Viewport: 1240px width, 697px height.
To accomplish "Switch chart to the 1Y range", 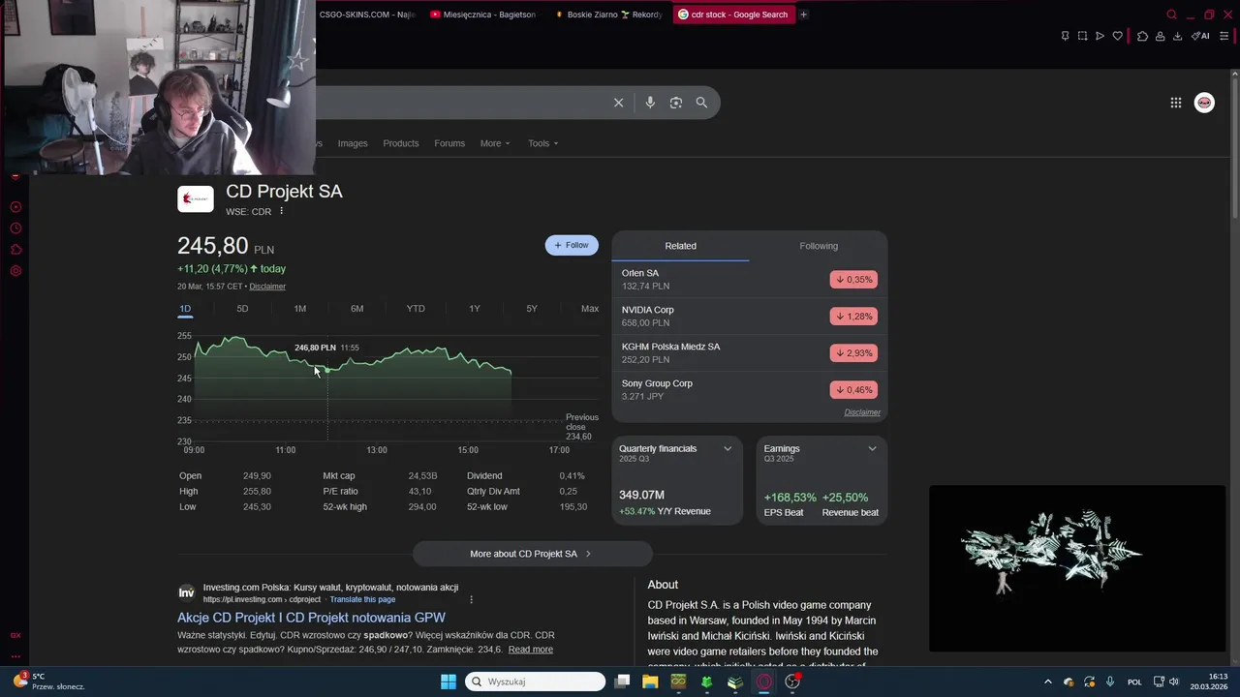I will tap(475, 308).
